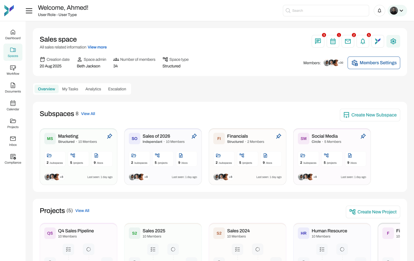This screenshot has height=261, width=414.
Task: Open Calendar in the sidebar
Action: click(x=13, y=106)
